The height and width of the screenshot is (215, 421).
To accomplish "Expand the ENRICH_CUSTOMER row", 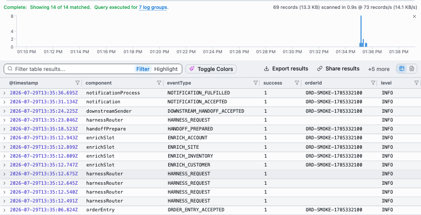I will (x=4, y=165).
